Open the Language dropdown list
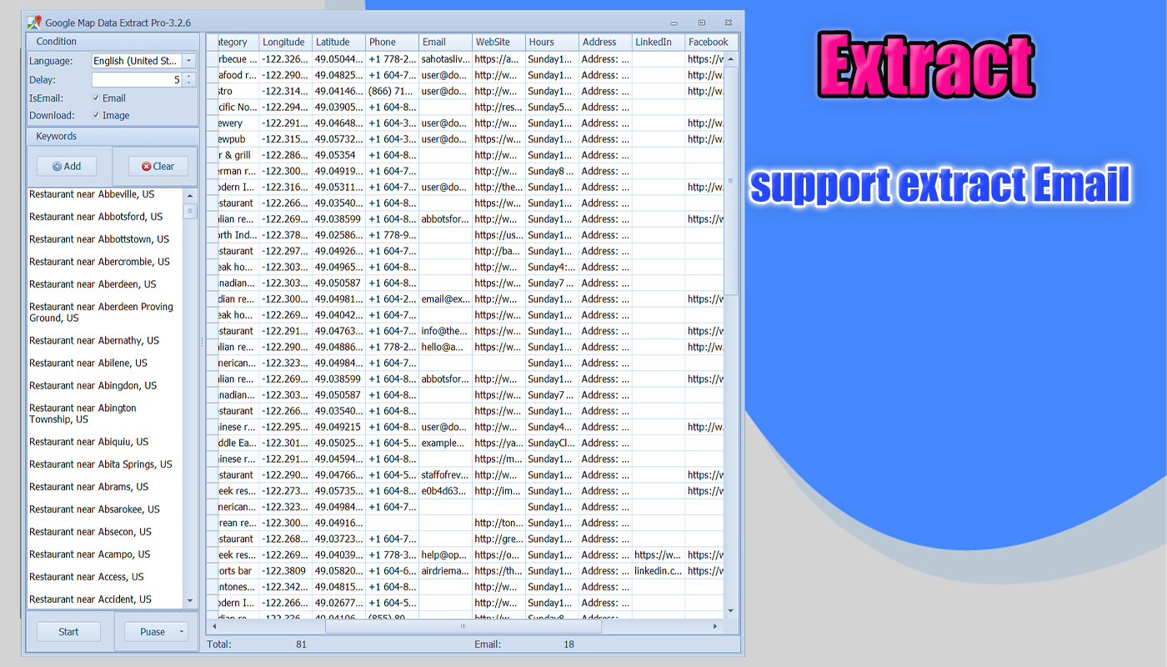 click(189, 61)
